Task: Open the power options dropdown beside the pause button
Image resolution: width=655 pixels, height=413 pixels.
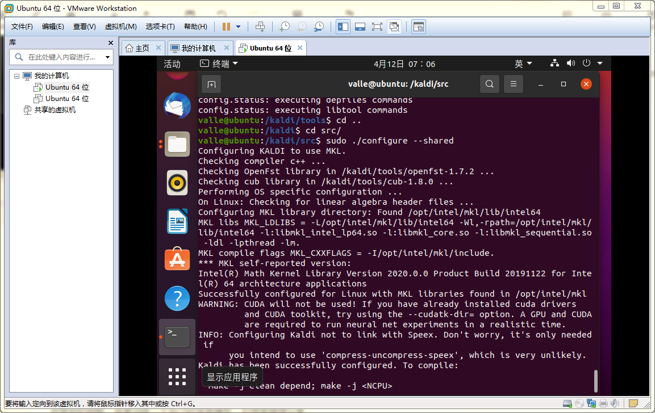Action: point(239,27)
